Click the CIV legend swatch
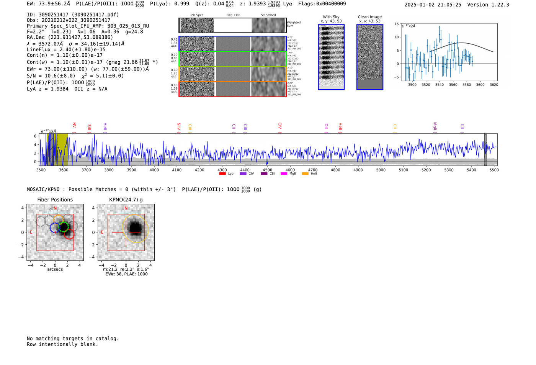The image size is (536, 365). [243, 174]
